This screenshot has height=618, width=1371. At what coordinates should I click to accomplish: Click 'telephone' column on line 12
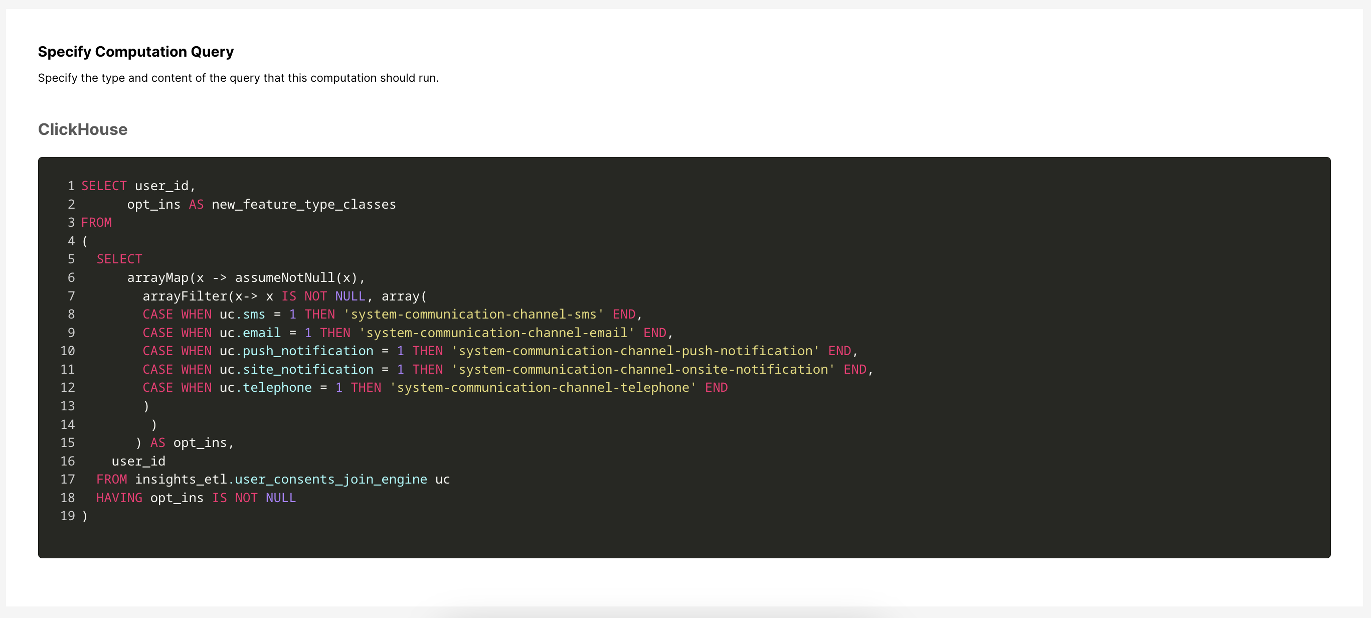pos(277,388)
